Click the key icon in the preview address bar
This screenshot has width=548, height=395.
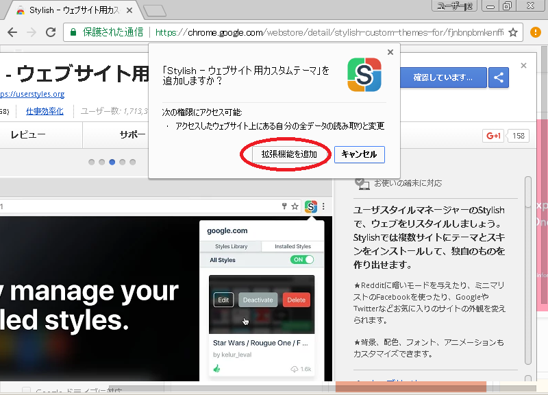click(284, 206)
